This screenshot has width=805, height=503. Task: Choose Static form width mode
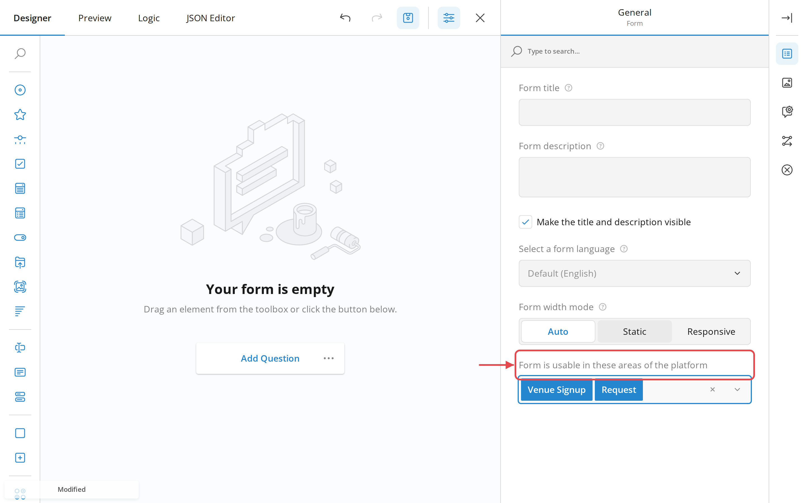coord(634,331)
